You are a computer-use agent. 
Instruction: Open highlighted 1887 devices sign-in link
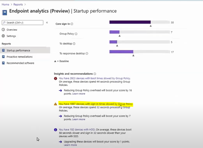tap(96, 104)
